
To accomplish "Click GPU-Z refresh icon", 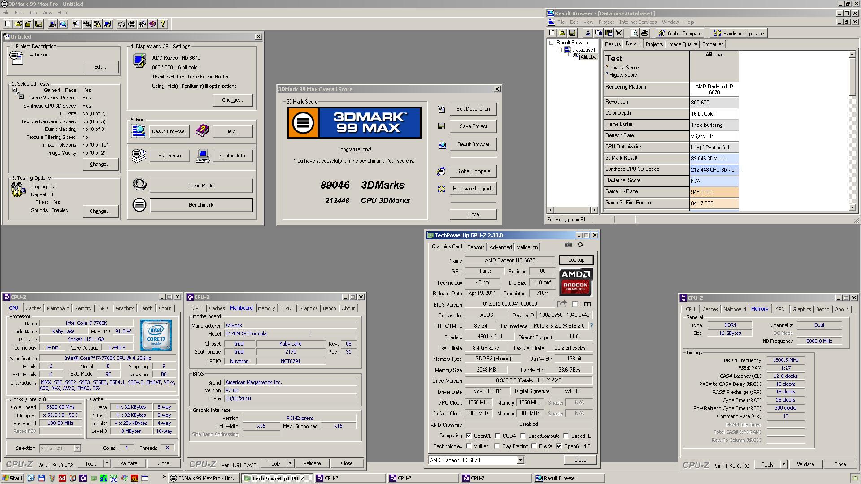I will tap(580, 245).
